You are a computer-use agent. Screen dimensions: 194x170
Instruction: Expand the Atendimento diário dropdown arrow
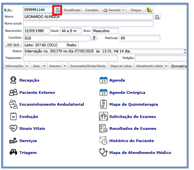(x=166, y=66)
